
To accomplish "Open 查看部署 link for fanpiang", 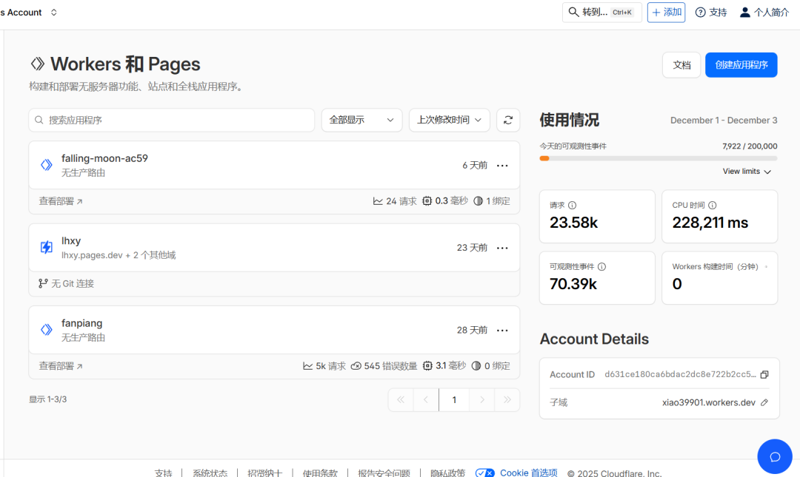I will pos(61,366).
